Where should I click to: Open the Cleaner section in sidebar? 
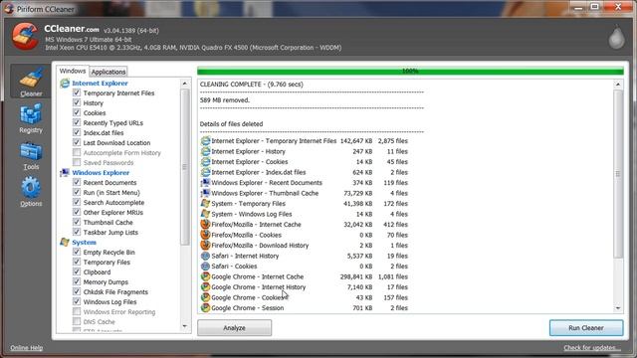[31, 82]
